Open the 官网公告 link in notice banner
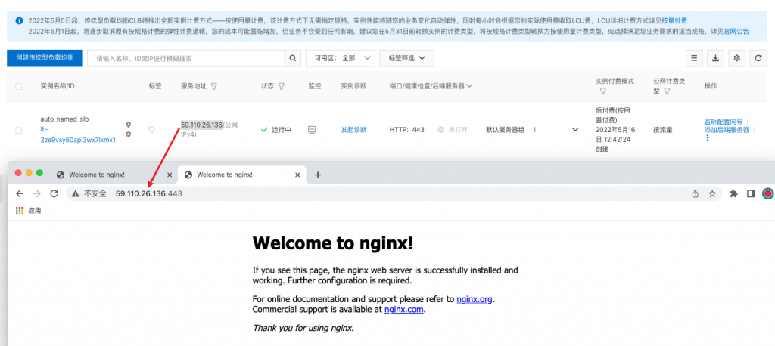The height and width of the screenshot is (346, 775). coord(736,32)
